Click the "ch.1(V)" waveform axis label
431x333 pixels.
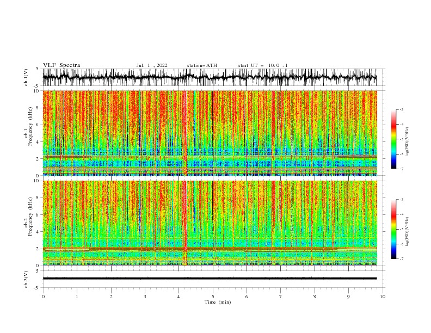[26, 77]
